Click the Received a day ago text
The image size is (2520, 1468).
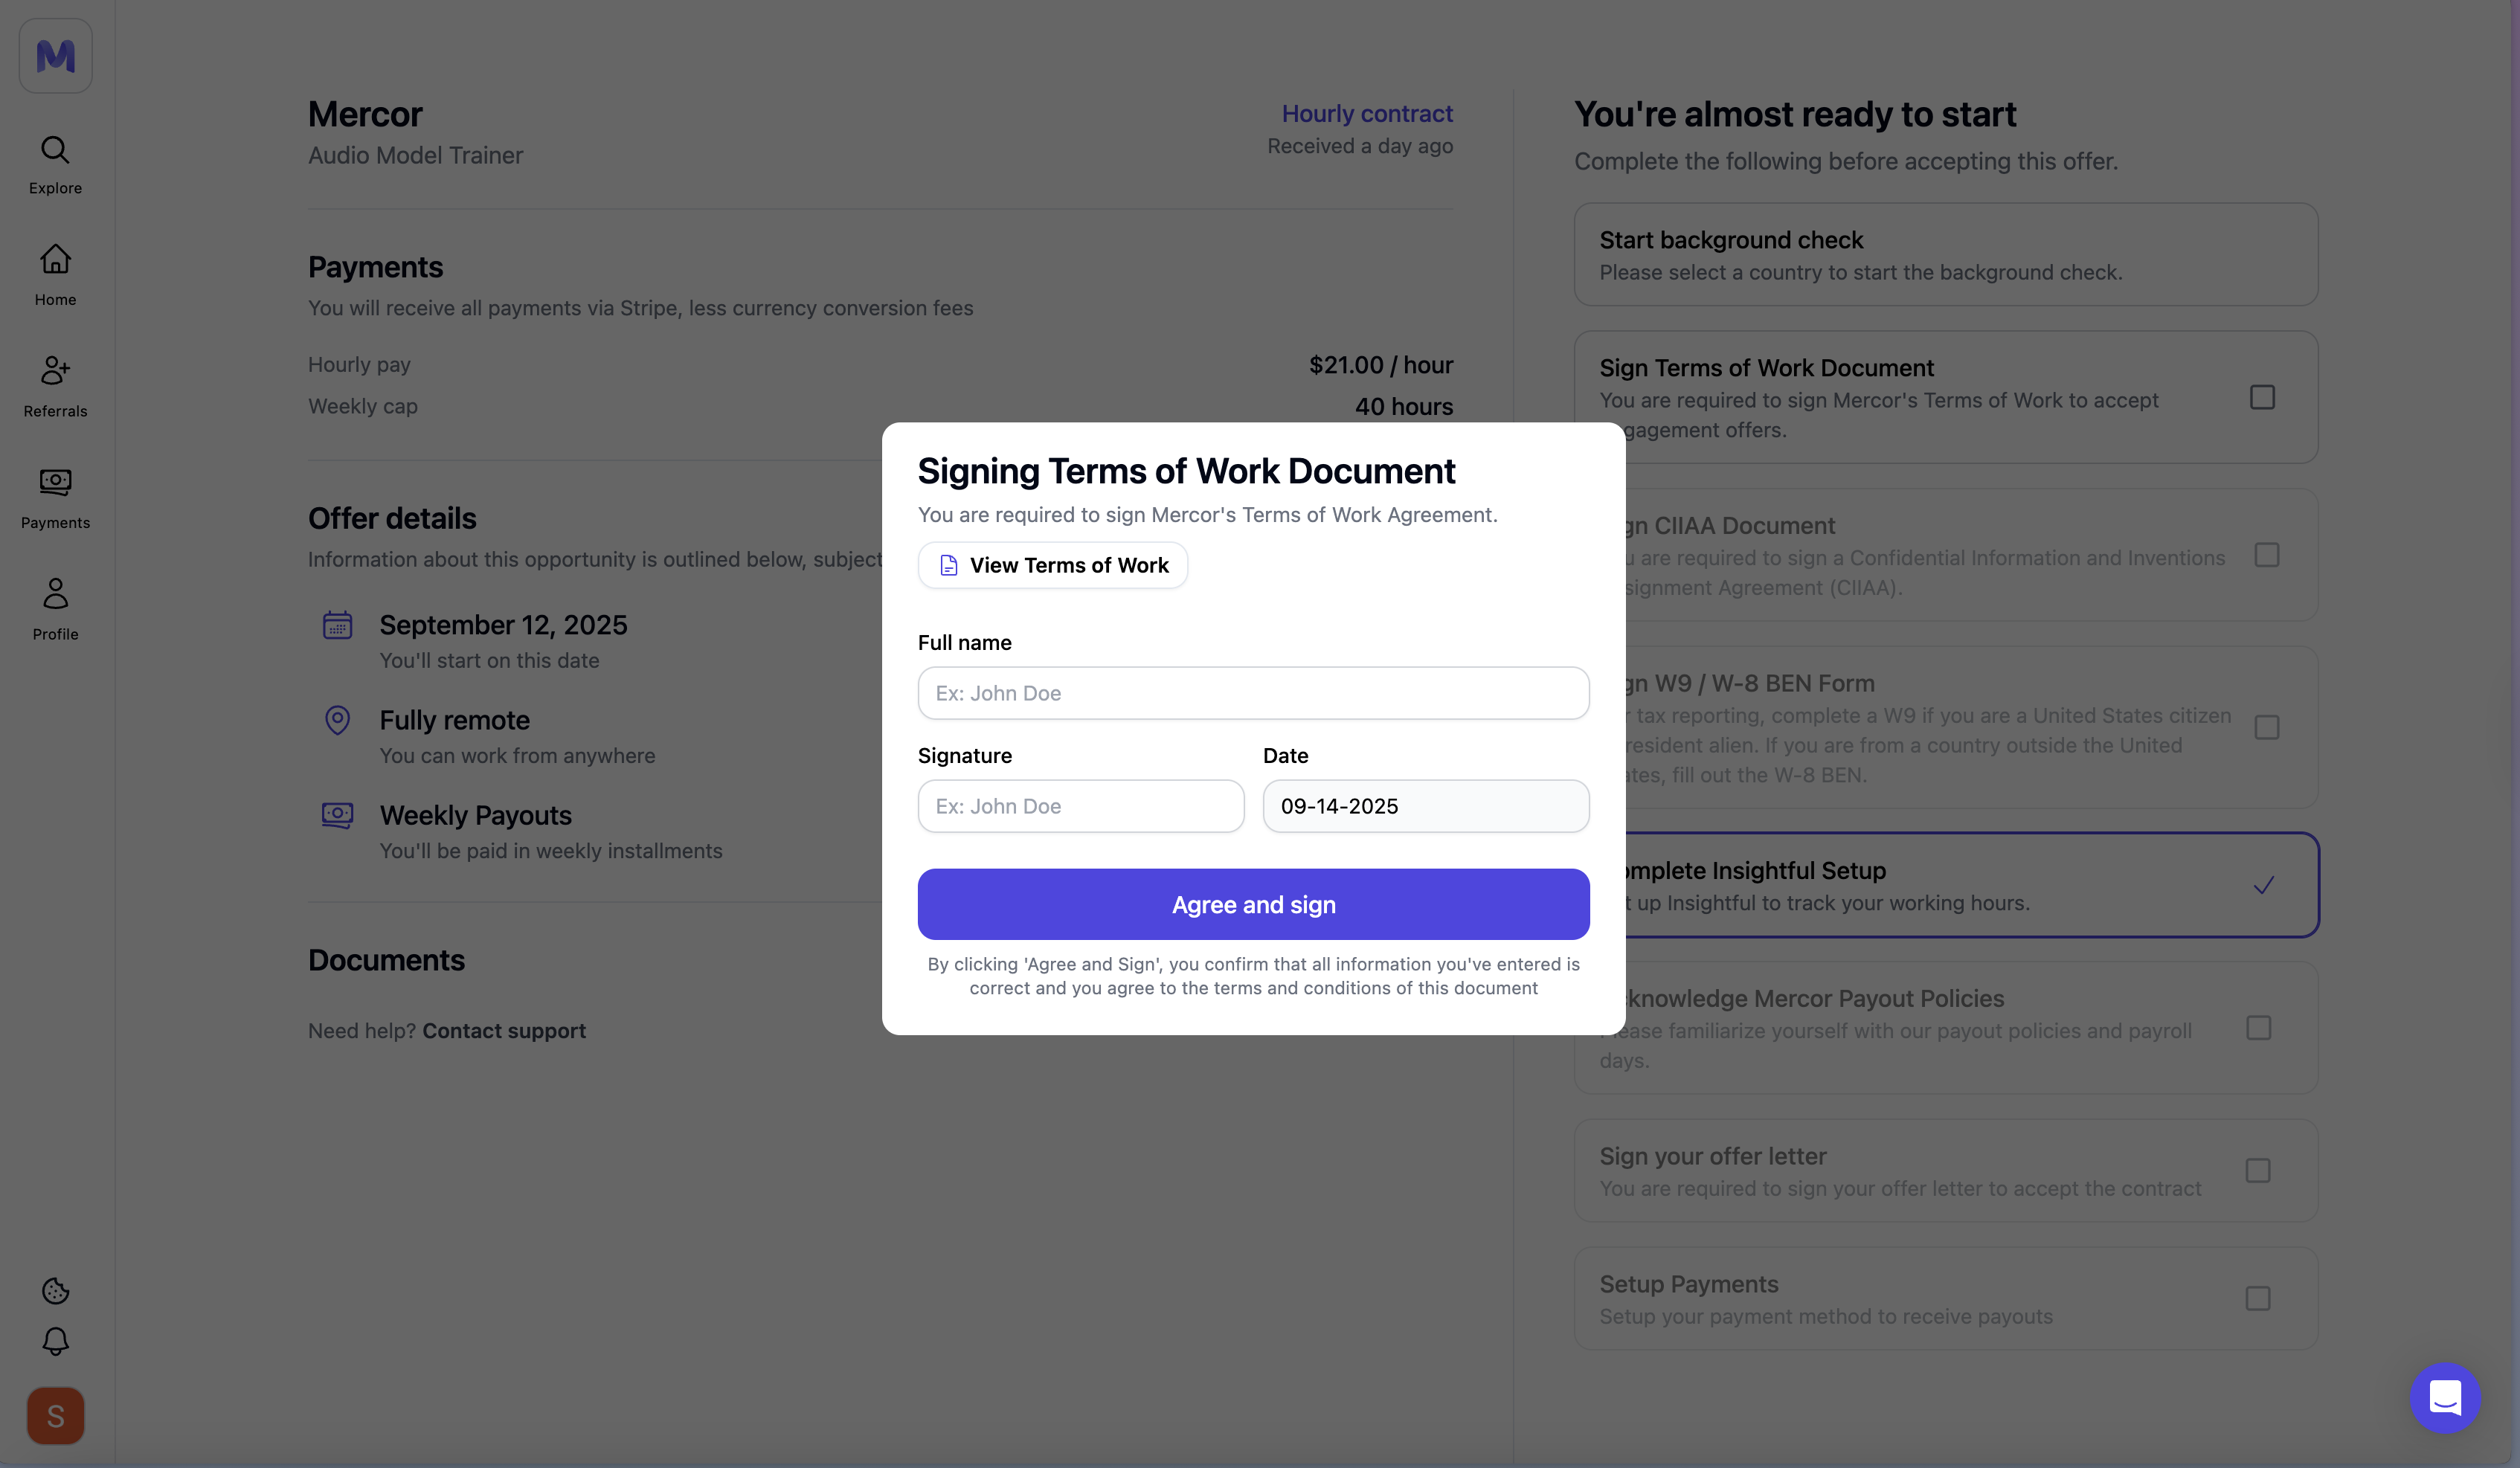pos(1360,146)
